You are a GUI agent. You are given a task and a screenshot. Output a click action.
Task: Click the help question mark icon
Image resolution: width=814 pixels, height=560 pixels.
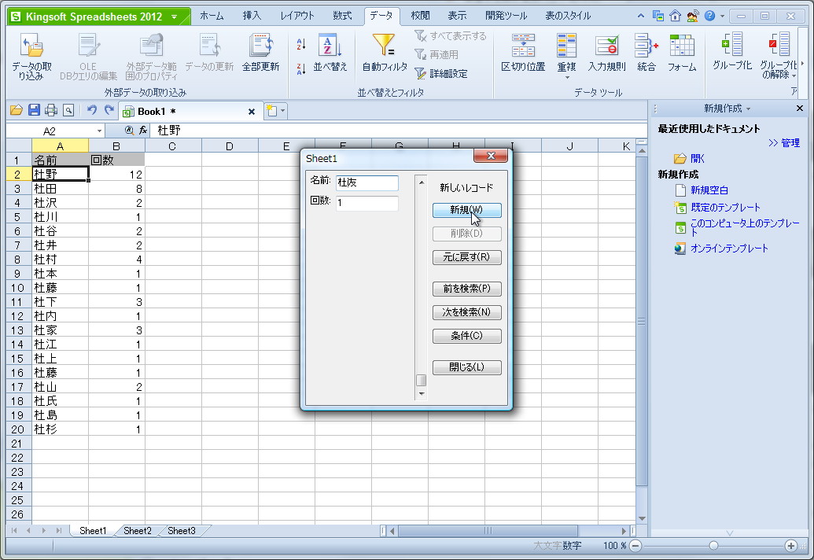pos(709,16)
